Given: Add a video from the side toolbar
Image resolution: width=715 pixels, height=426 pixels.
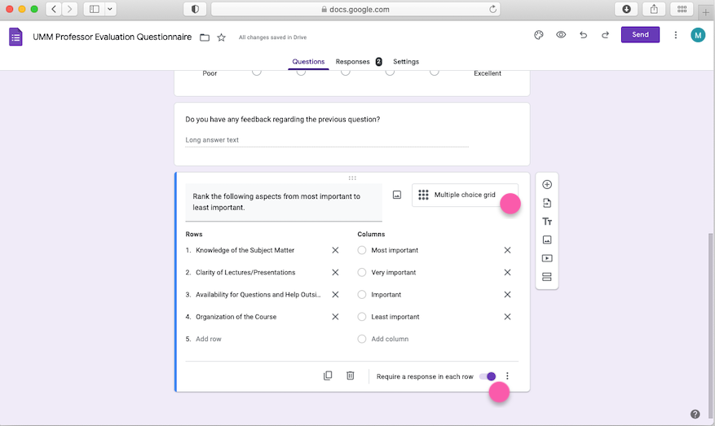Looking at the screenshot, I should click(547, 258).
